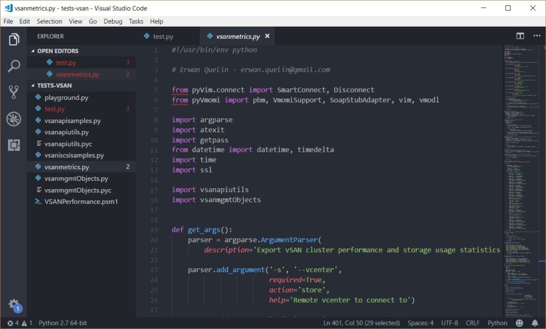Open the Selection menu
Image resolution: width=546 pixels, height=329 pixels.
coord(50,21)
